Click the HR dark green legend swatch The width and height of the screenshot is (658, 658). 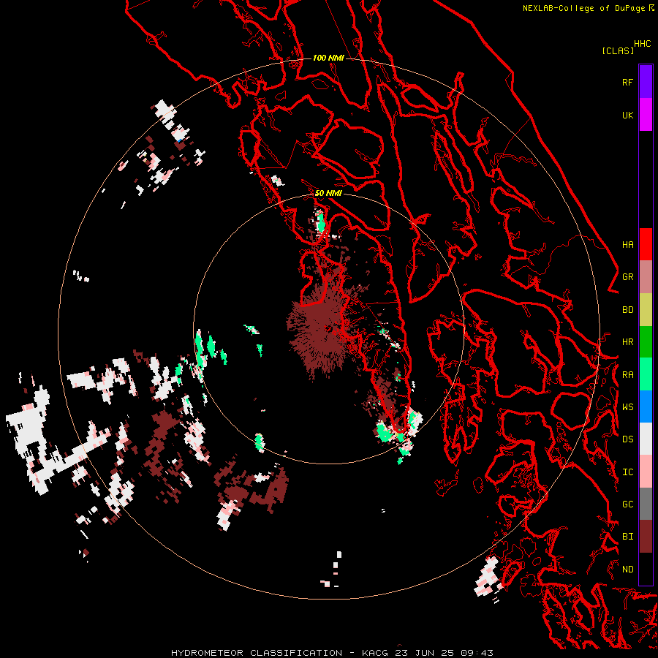pos(646,342)
